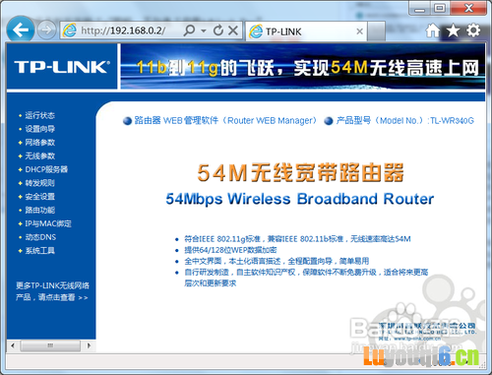Click the Refresh page icon
The image size is (492, 375).
[218, 31]
